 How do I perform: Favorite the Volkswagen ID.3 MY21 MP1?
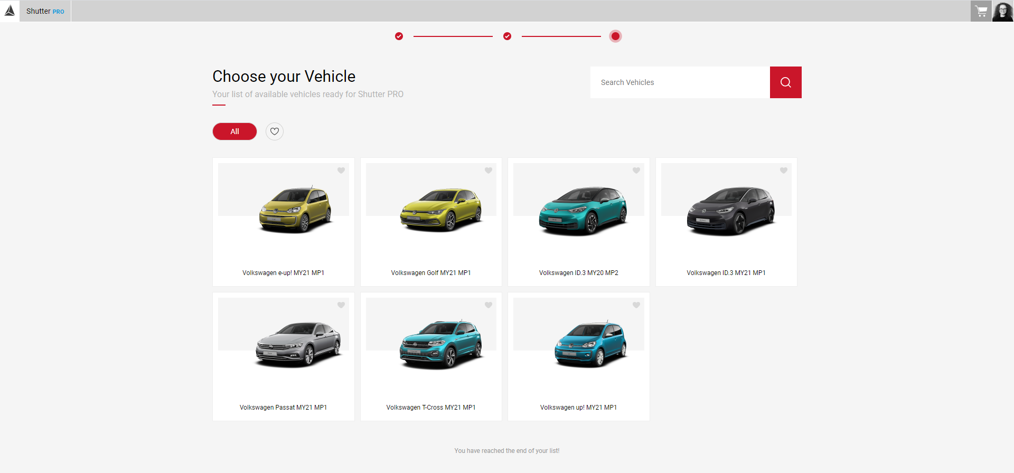point(784,171)
